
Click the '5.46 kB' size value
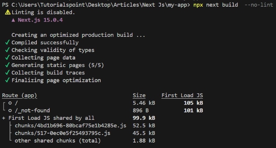[144, 103]
